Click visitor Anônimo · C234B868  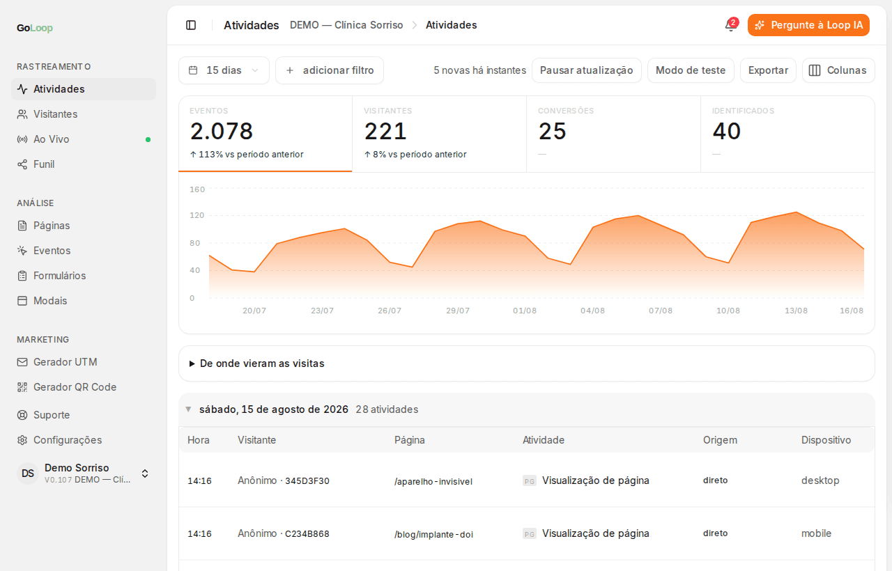(284, 533)
